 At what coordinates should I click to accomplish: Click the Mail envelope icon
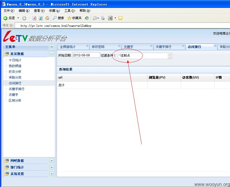point(95,18)
